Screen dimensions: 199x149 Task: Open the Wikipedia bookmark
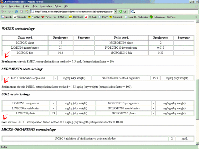pyautogui.click(x=20, y=17)
